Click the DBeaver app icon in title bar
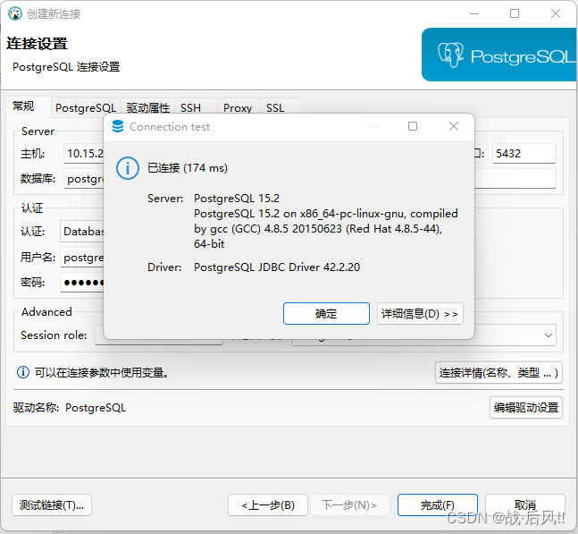This screenshot has height=534, width=578. [x=15, y=13]
